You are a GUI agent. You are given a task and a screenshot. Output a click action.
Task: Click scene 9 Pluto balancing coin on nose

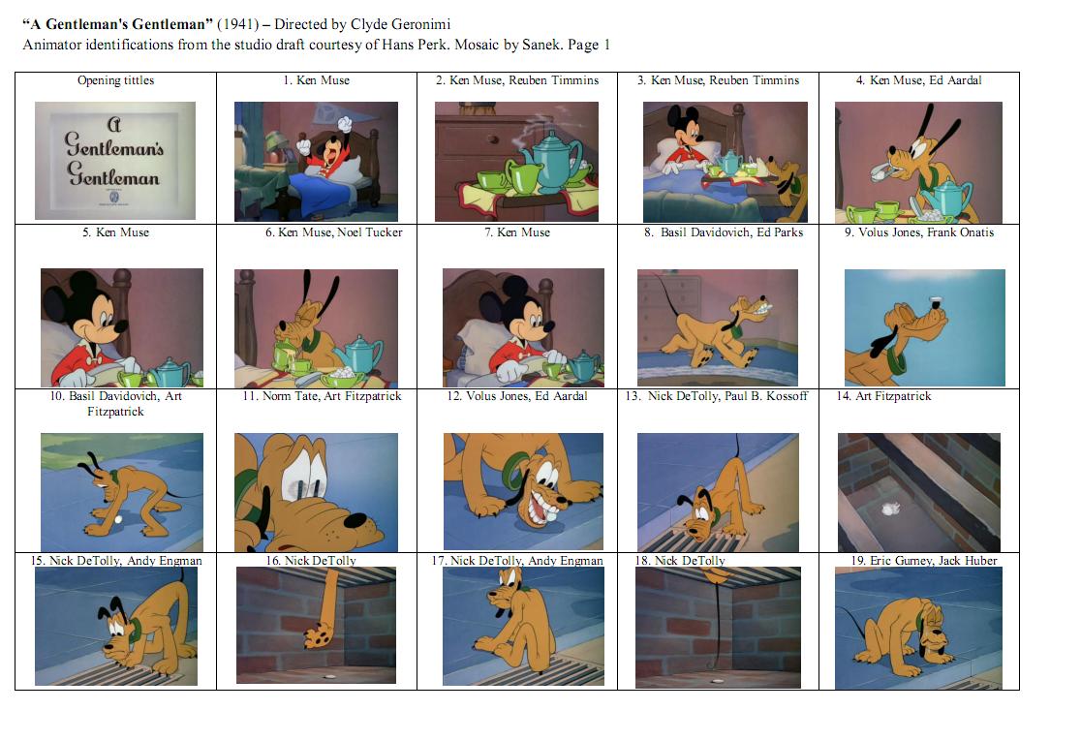click(924, 327)
